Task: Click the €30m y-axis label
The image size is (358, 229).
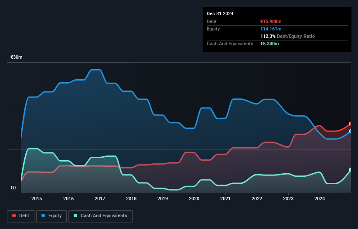Action: (17, 57)
